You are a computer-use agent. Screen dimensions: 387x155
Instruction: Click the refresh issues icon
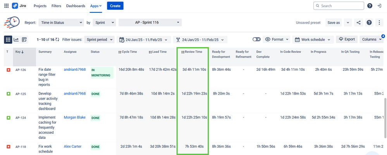[57, 39]
